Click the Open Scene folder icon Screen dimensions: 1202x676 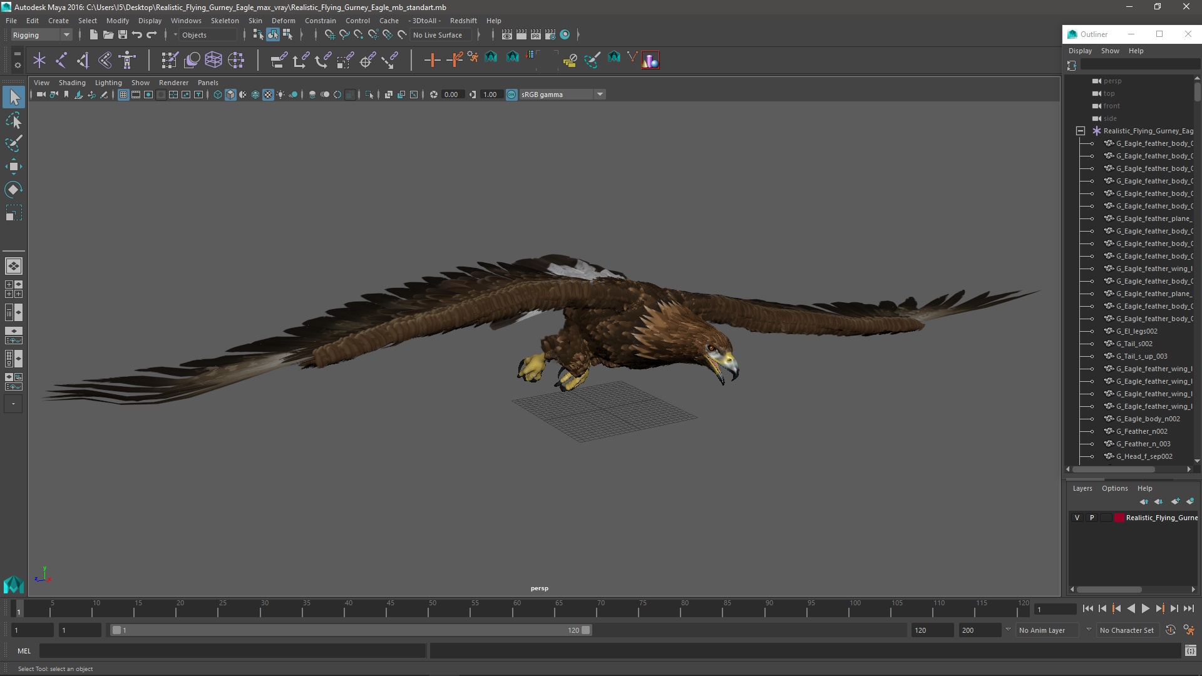pos(108,34)
